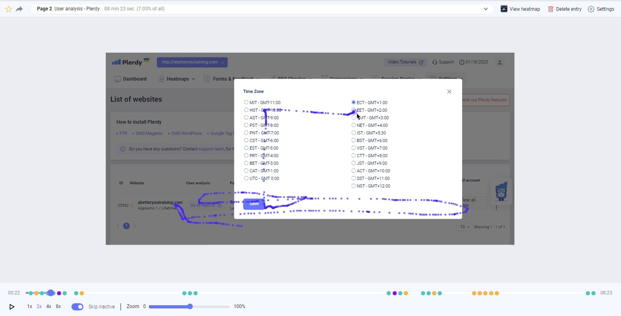Set playback speed to 8x
The width and height of the screenshot is (621, 316).
click(58, 306)
